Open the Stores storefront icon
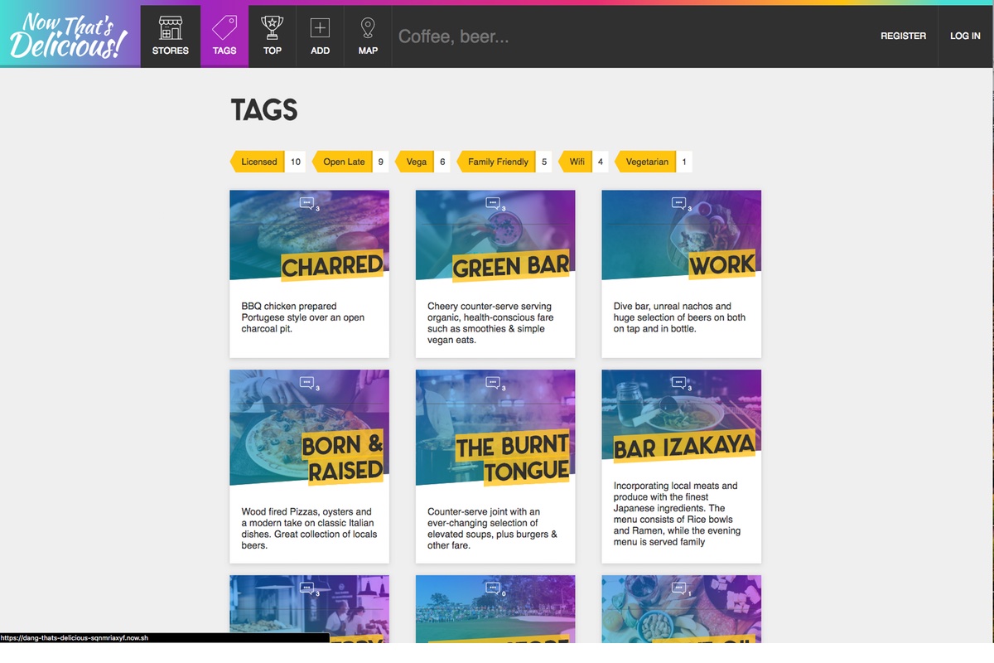The height and width of the screenshot is (663, 994). point(170,29)
